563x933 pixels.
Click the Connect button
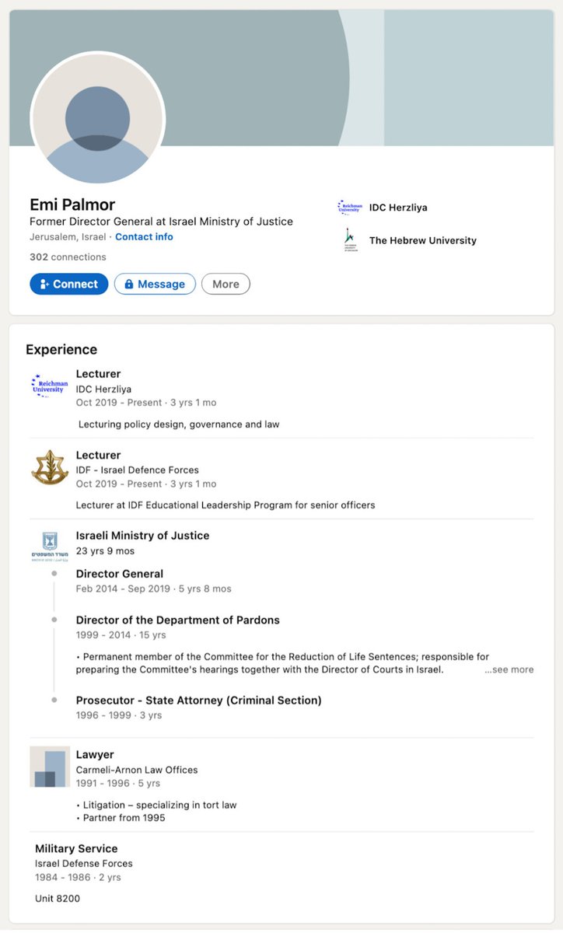[68, 284]
